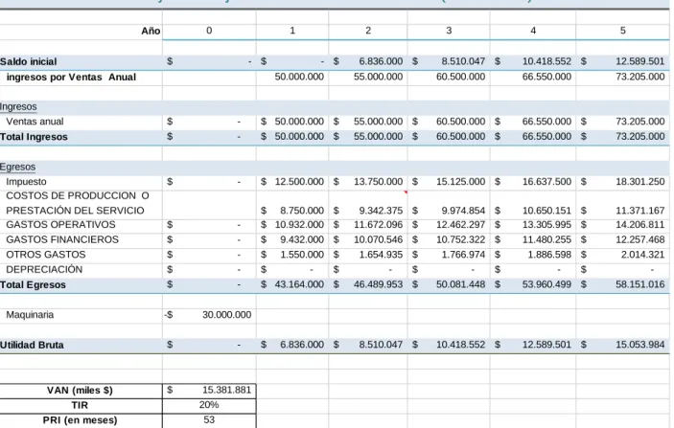
Task: Select the 'Año' header cell
Action: point(151,31)
